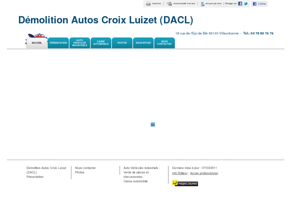
Task: Open footer link Démolition Autos Croix Luizet (DACL)
Action: pos(46,170)
